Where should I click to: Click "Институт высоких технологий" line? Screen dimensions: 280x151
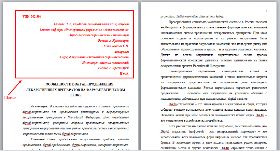pos(105,63)
